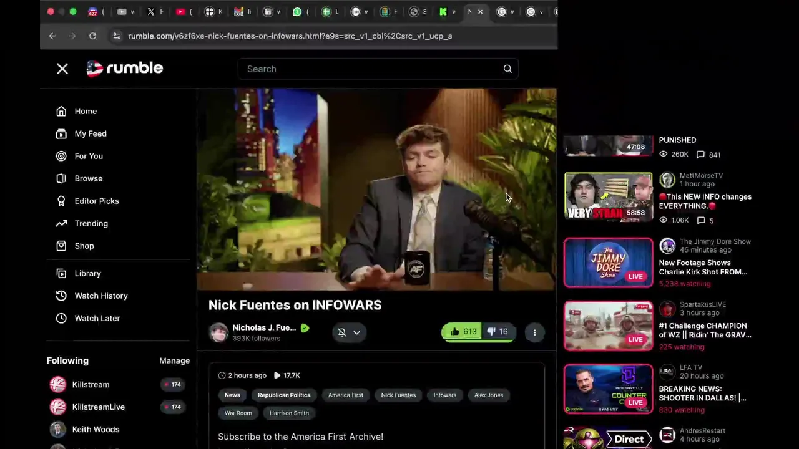Switch to the WhatsApp browser tab

pyautogui.click(x=297, y=12)
